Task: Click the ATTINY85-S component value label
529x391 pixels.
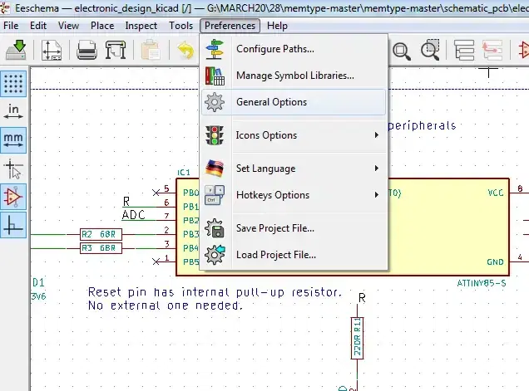Action: pos(482,284)
